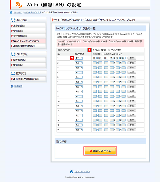
Task: Select フィルタ有効 radio button
Action: tap(94, 50)
